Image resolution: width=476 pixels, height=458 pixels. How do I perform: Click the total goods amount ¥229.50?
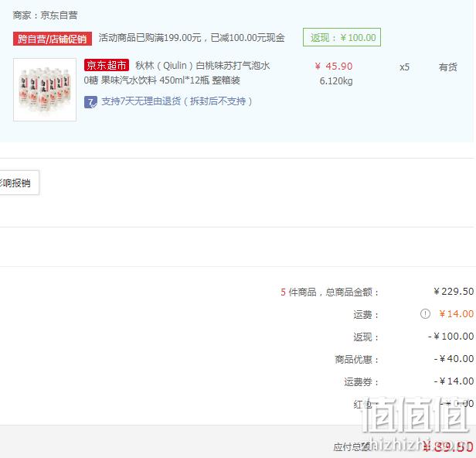click(454, 292)
